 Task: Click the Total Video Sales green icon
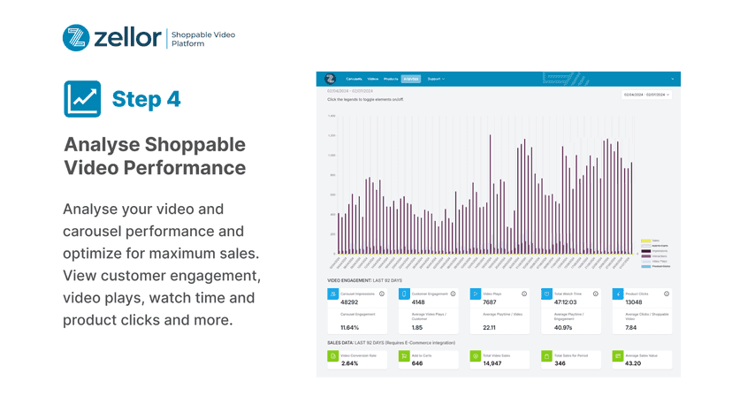(x=476, y=356)
